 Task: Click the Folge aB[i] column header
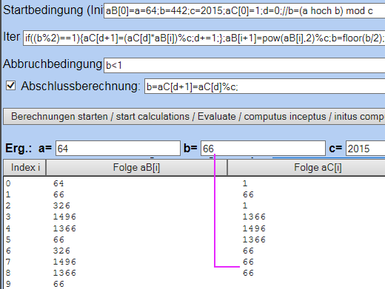[x=136, y=167]
